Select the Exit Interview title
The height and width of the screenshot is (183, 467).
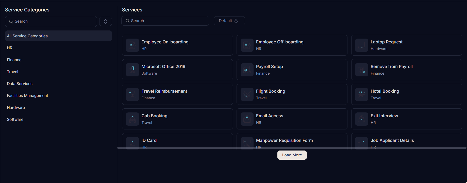coord(384,116)
